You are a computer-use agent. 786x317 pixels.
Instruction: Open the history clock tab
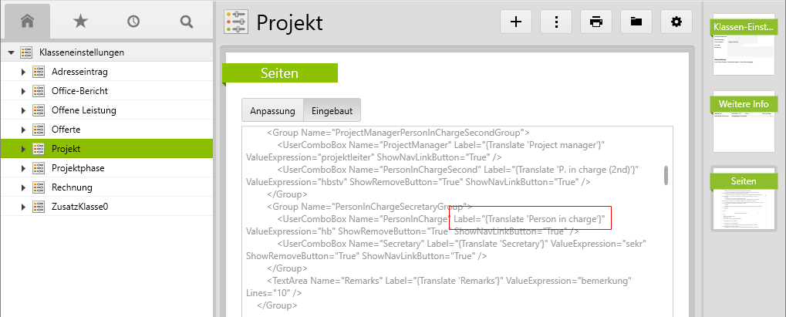click(x=133, y=22)
